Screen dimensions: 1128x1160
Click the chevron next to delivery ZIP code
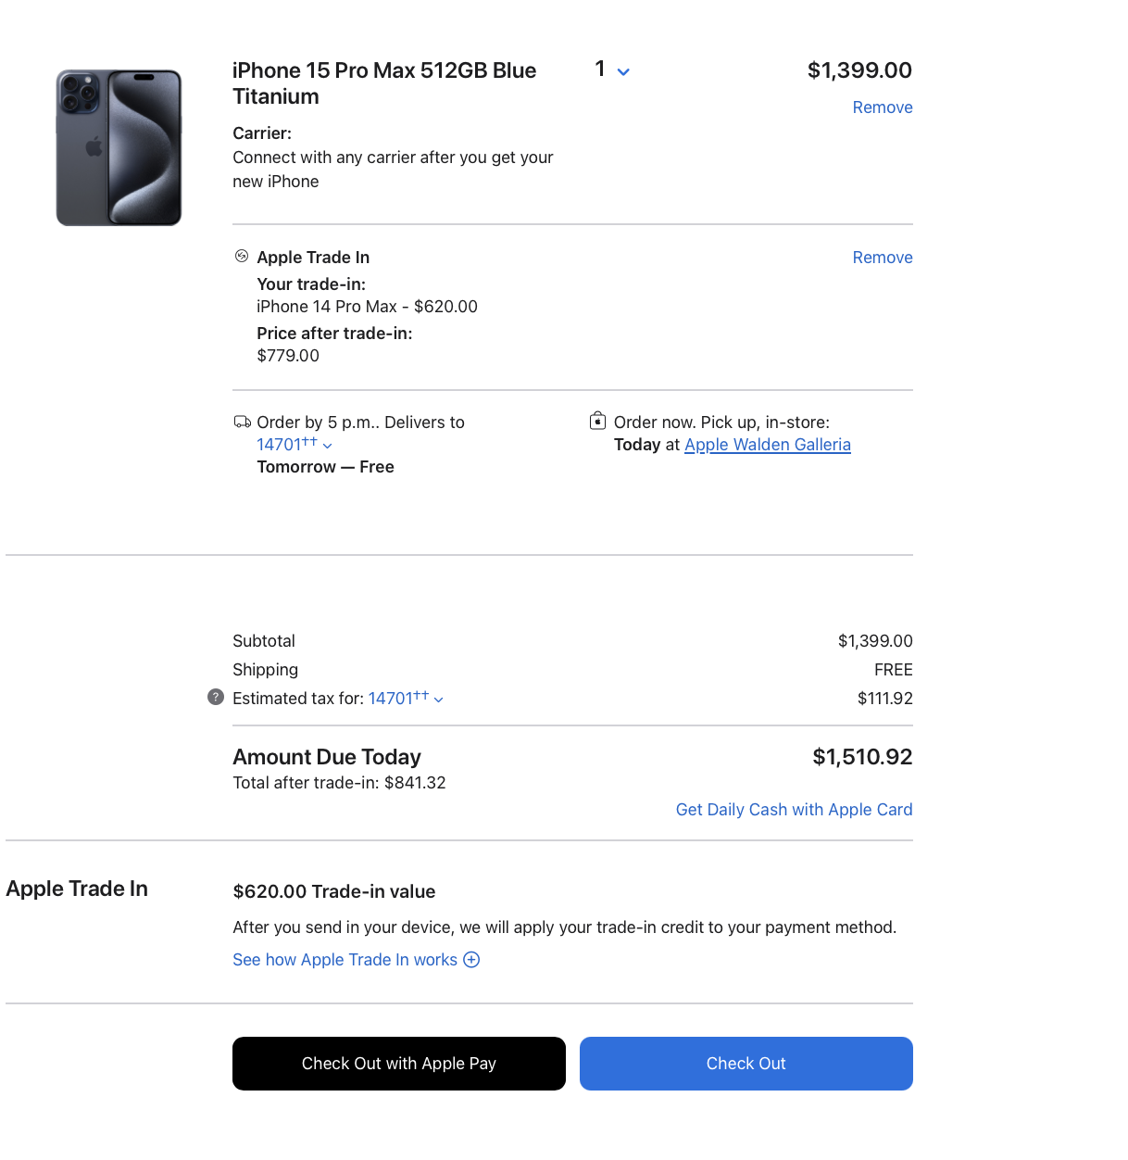pos(328,446)
